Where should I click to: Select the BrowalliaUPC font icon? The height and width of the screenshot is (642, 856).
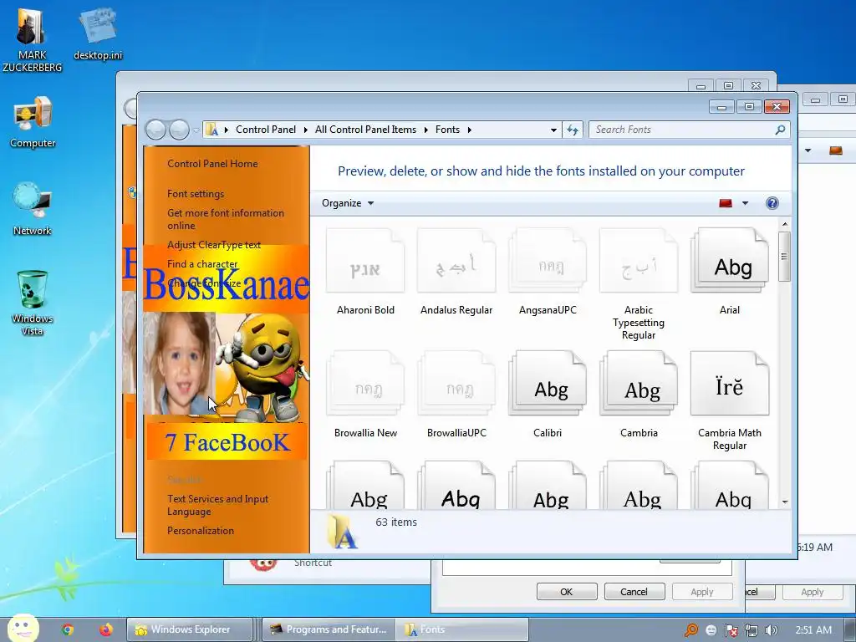pos(456,384)
